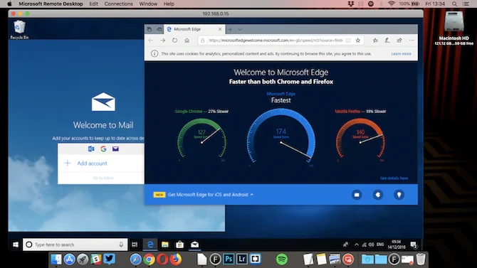Select the Microsoft Edge tab
The image size is (477, 268).
click(194, 29)
